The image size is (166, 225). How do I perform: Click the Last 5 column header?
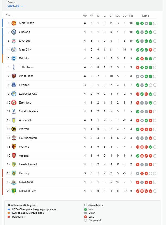pos(146,16)
